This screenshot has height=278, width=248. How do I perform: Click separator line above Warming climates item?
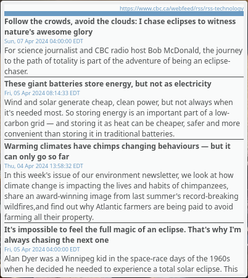[x=124, y=140]
